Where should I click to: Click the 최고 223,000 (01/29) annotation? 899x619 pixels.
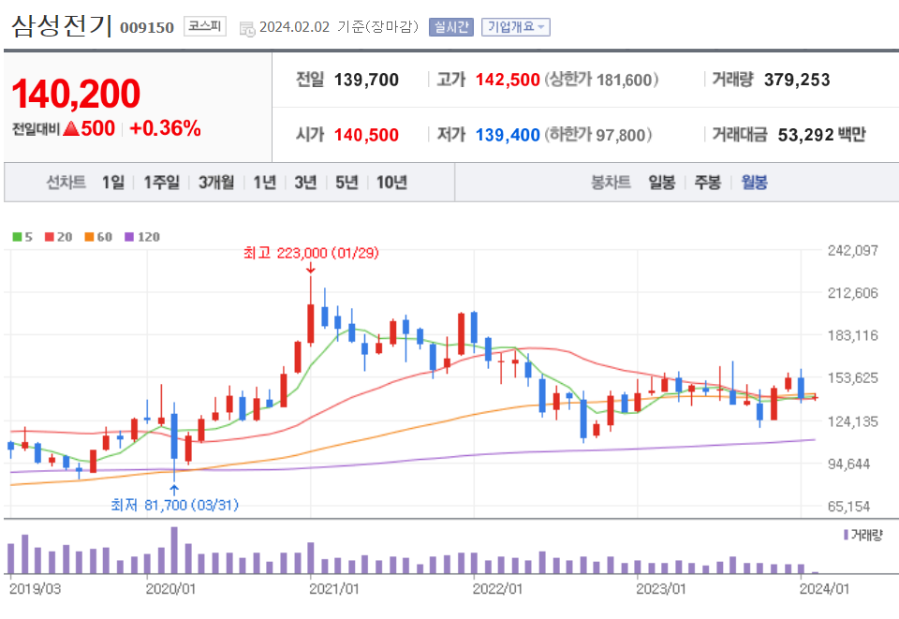(x=311, y=253)
